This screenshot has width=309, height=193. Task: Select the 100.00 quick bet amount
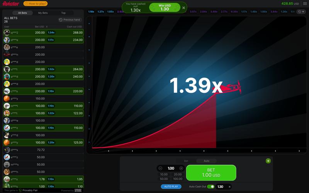pos(178,179)
